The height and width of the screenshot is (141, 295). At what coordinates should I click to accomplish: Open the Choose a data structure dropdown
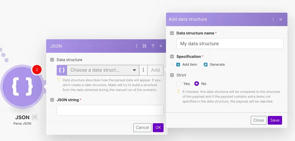click(x=103, y=70)
